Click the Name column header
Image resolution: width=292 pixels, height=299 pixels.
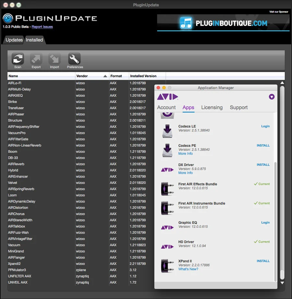(41, 76)
